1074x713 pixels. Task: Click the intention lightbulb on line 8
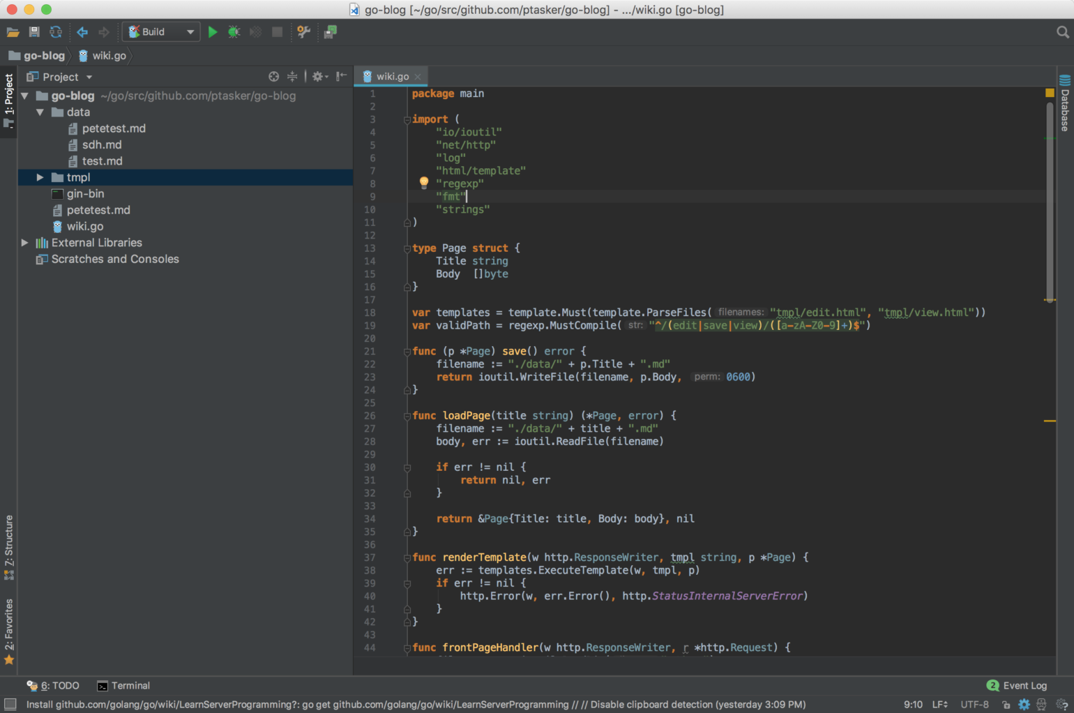coord(424,183)
